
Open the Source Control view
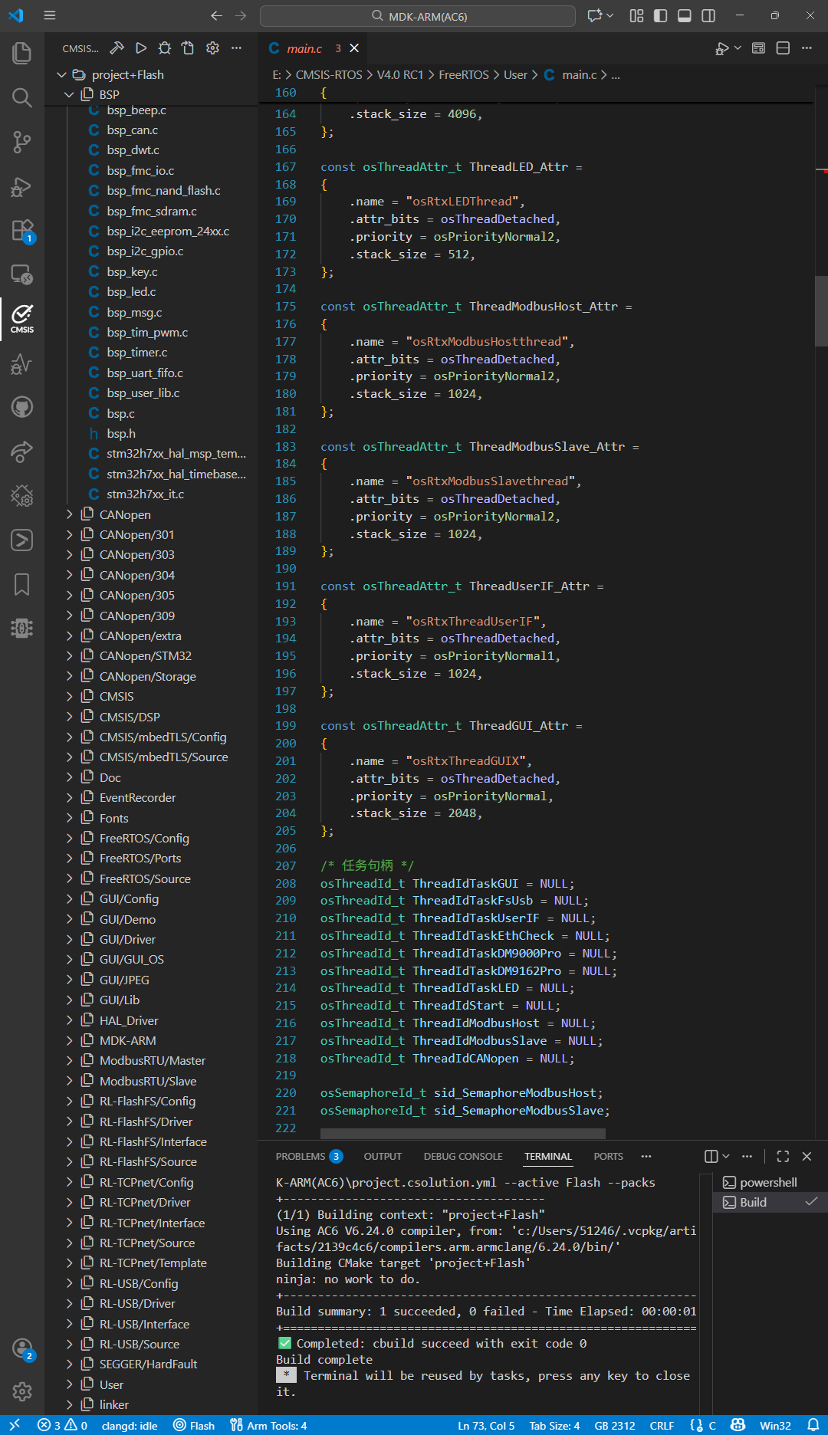click(x=21, y=142)
